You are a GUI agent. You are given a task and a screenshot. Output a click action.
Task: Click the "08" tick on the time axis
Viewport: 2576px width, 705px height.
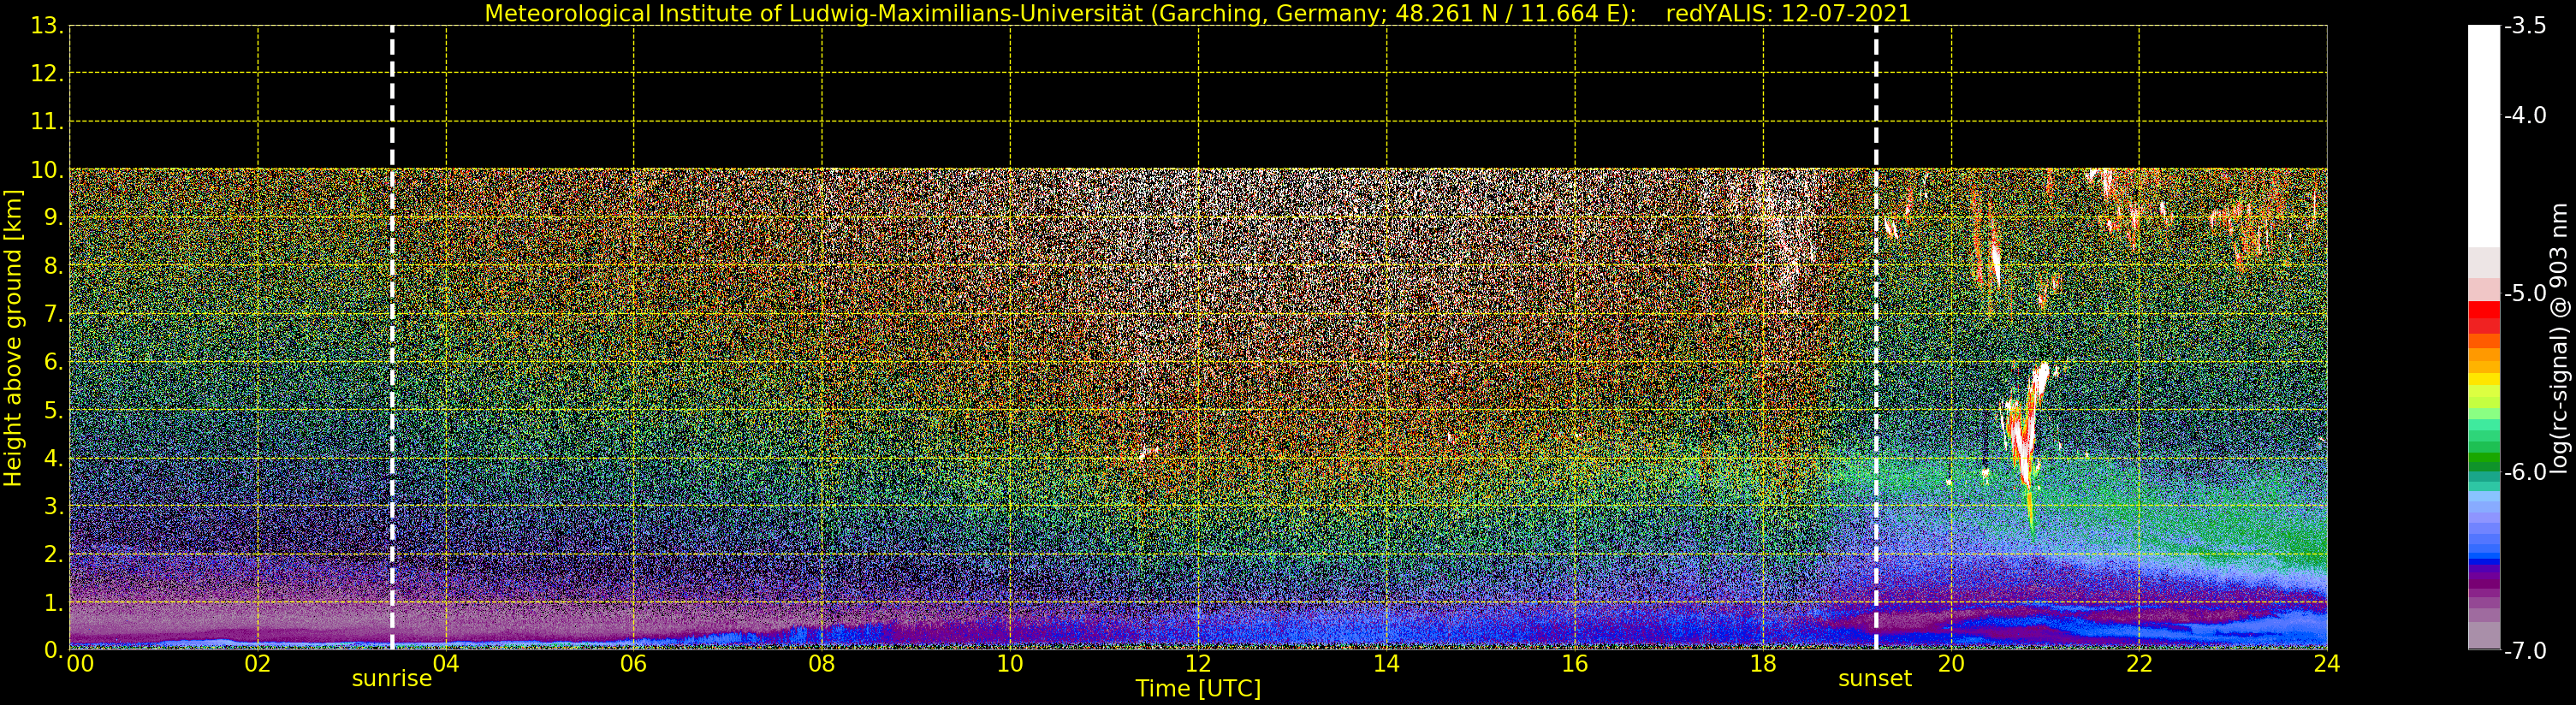tap(822, 663)
